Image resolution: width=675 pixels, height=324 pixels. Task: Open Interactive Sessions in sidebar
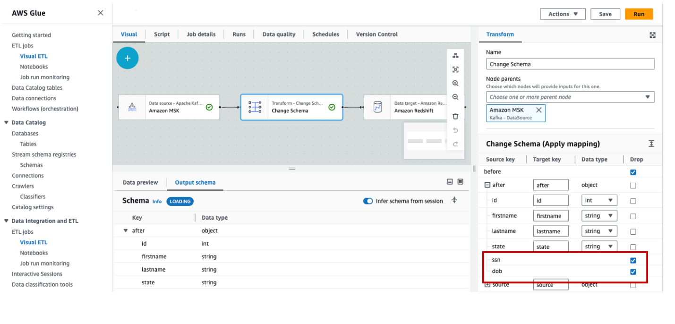click(37, 274)
